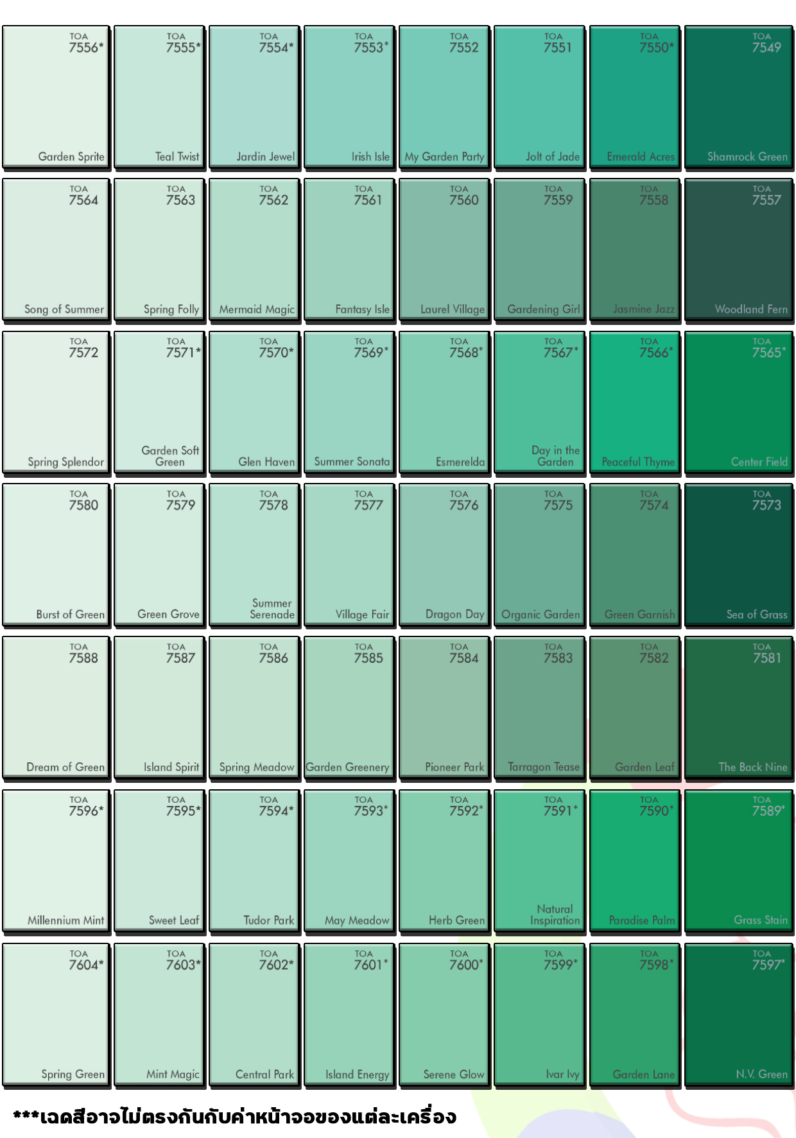This screenshot has width=796, height=1138.
Task: Pick the Natural Inspiration 7591 swatch
Action: (x=539, y=861)
